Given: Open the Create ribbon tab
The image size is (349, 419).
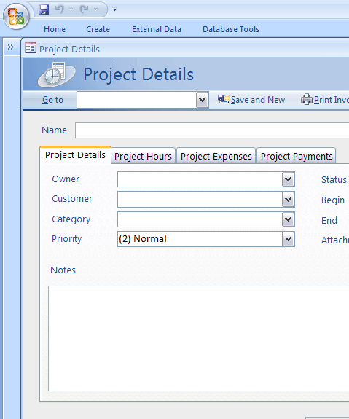Looking at the screenshot, I should [98, 29].
